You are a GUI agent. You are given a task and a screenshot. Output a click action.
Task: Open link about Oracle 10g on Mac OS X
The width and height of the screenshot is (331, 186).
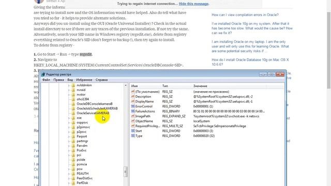point(250,62)
